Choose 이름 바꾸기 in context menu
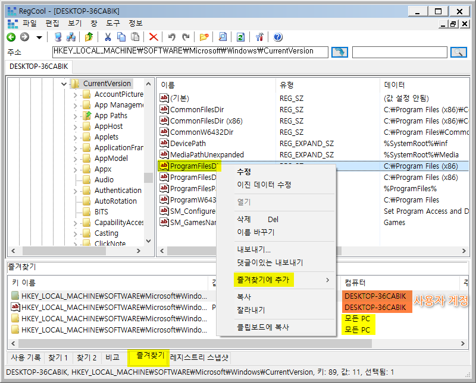 (256, 232)
